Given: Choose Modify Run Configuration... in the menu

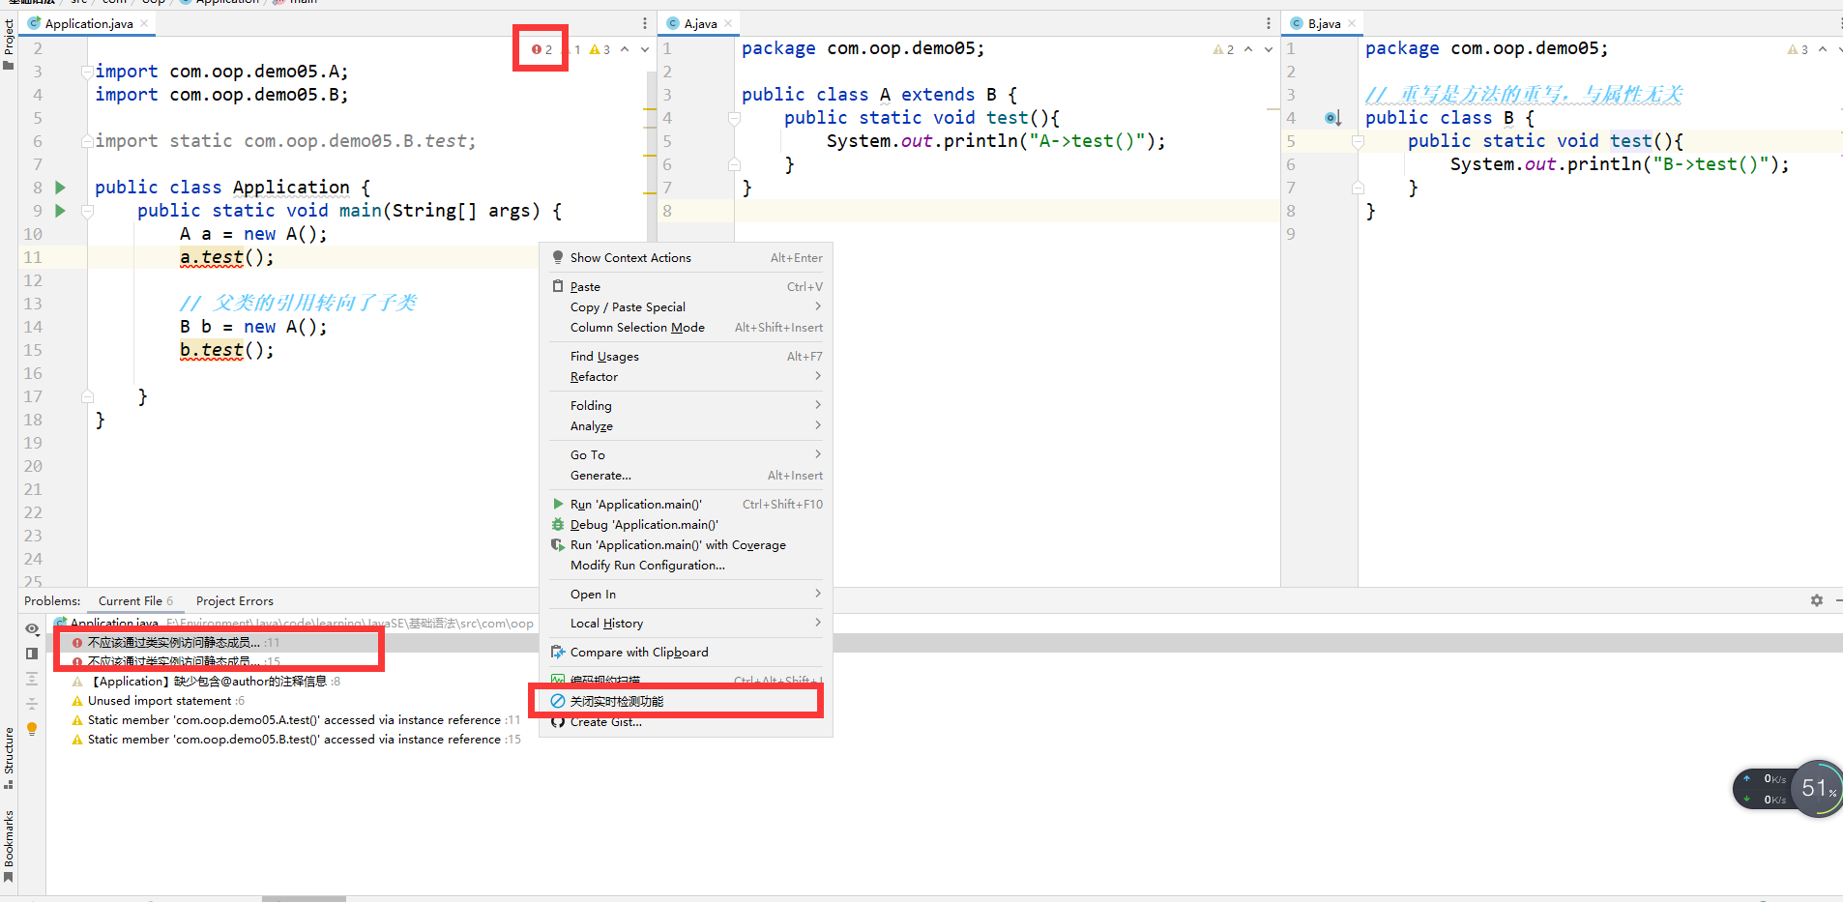Looking at the screenshot, I should (x=686, y=566).
